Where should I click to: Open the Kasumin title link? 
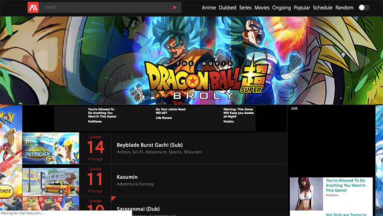click(127, 177)
